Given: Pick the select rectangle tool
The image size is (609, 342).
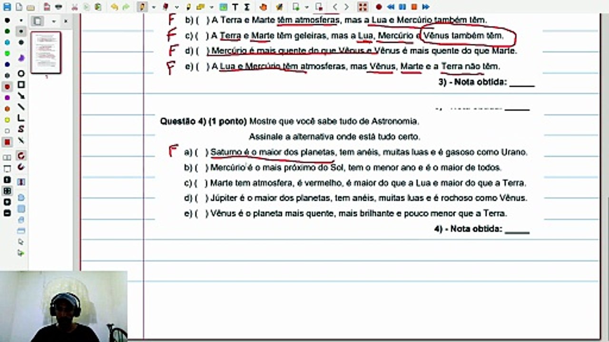Looking at the screenshot, I should pyautogui.click(x=21, y=208).
